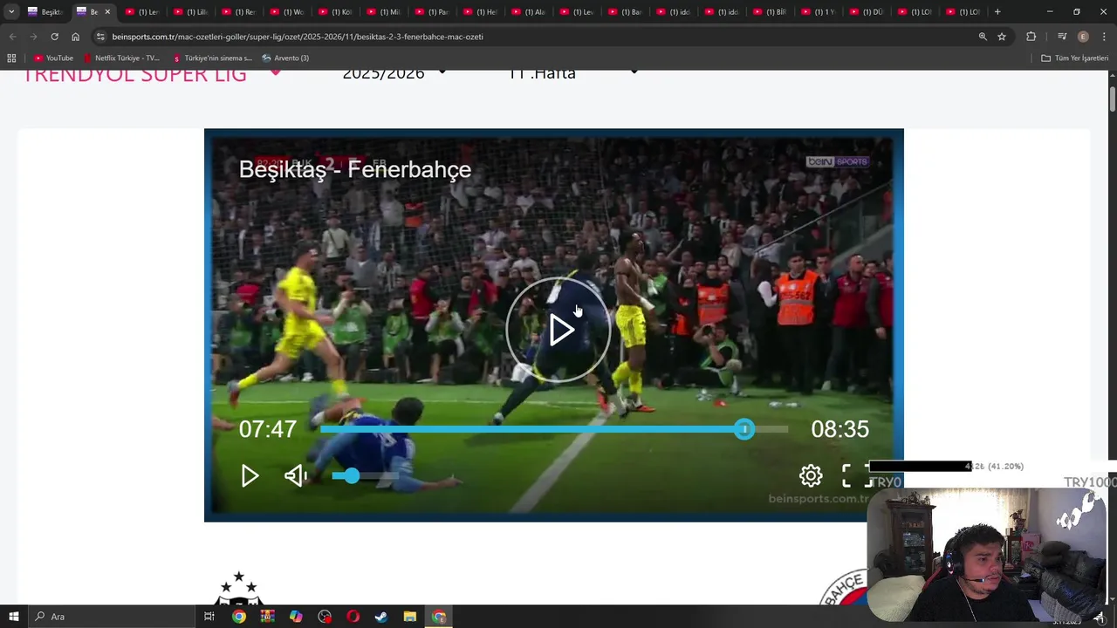Screen dimensions: 1117x628
Task: Click the Ara taskbar search box
Action: pyautogui.click(x=112, y=617)
